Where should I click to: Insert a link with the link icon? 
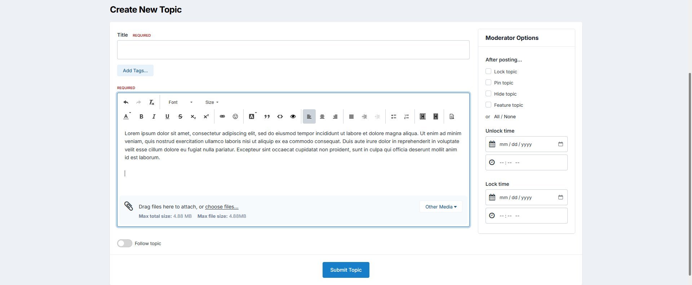[222, 116]
